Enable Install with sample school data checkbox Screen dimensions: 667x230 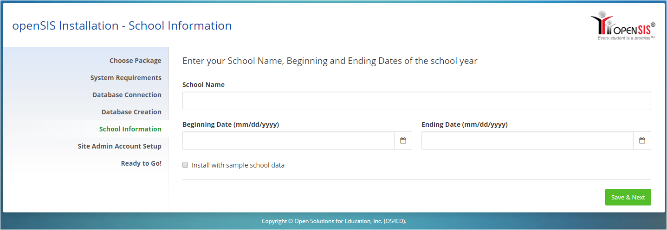(185, 165)
